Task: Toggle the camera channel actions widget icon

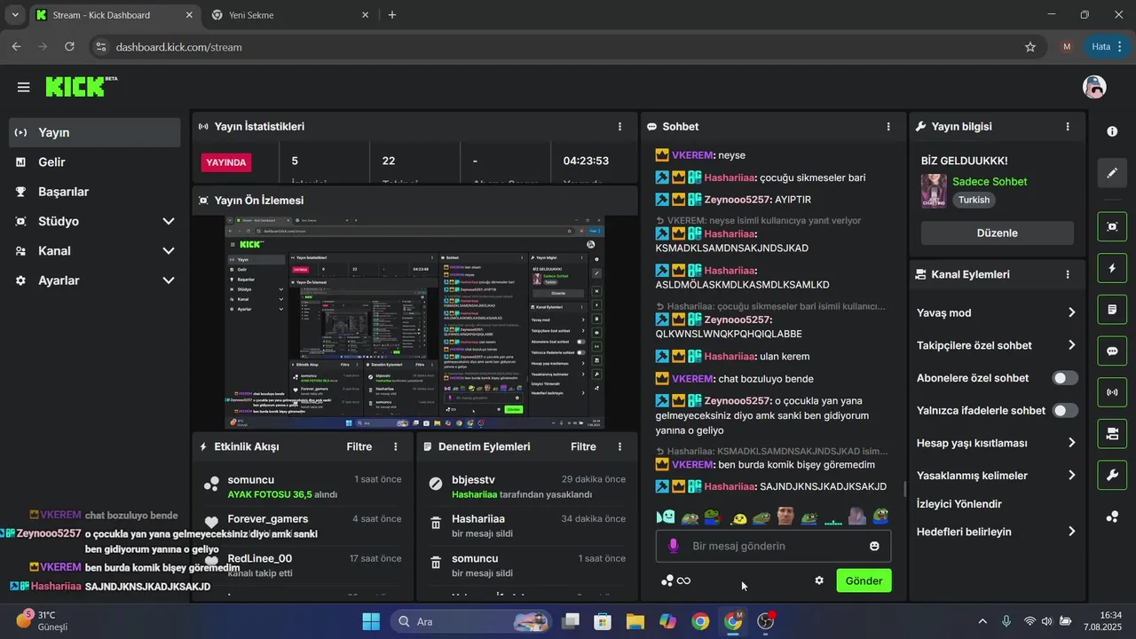Action: 1112,434
